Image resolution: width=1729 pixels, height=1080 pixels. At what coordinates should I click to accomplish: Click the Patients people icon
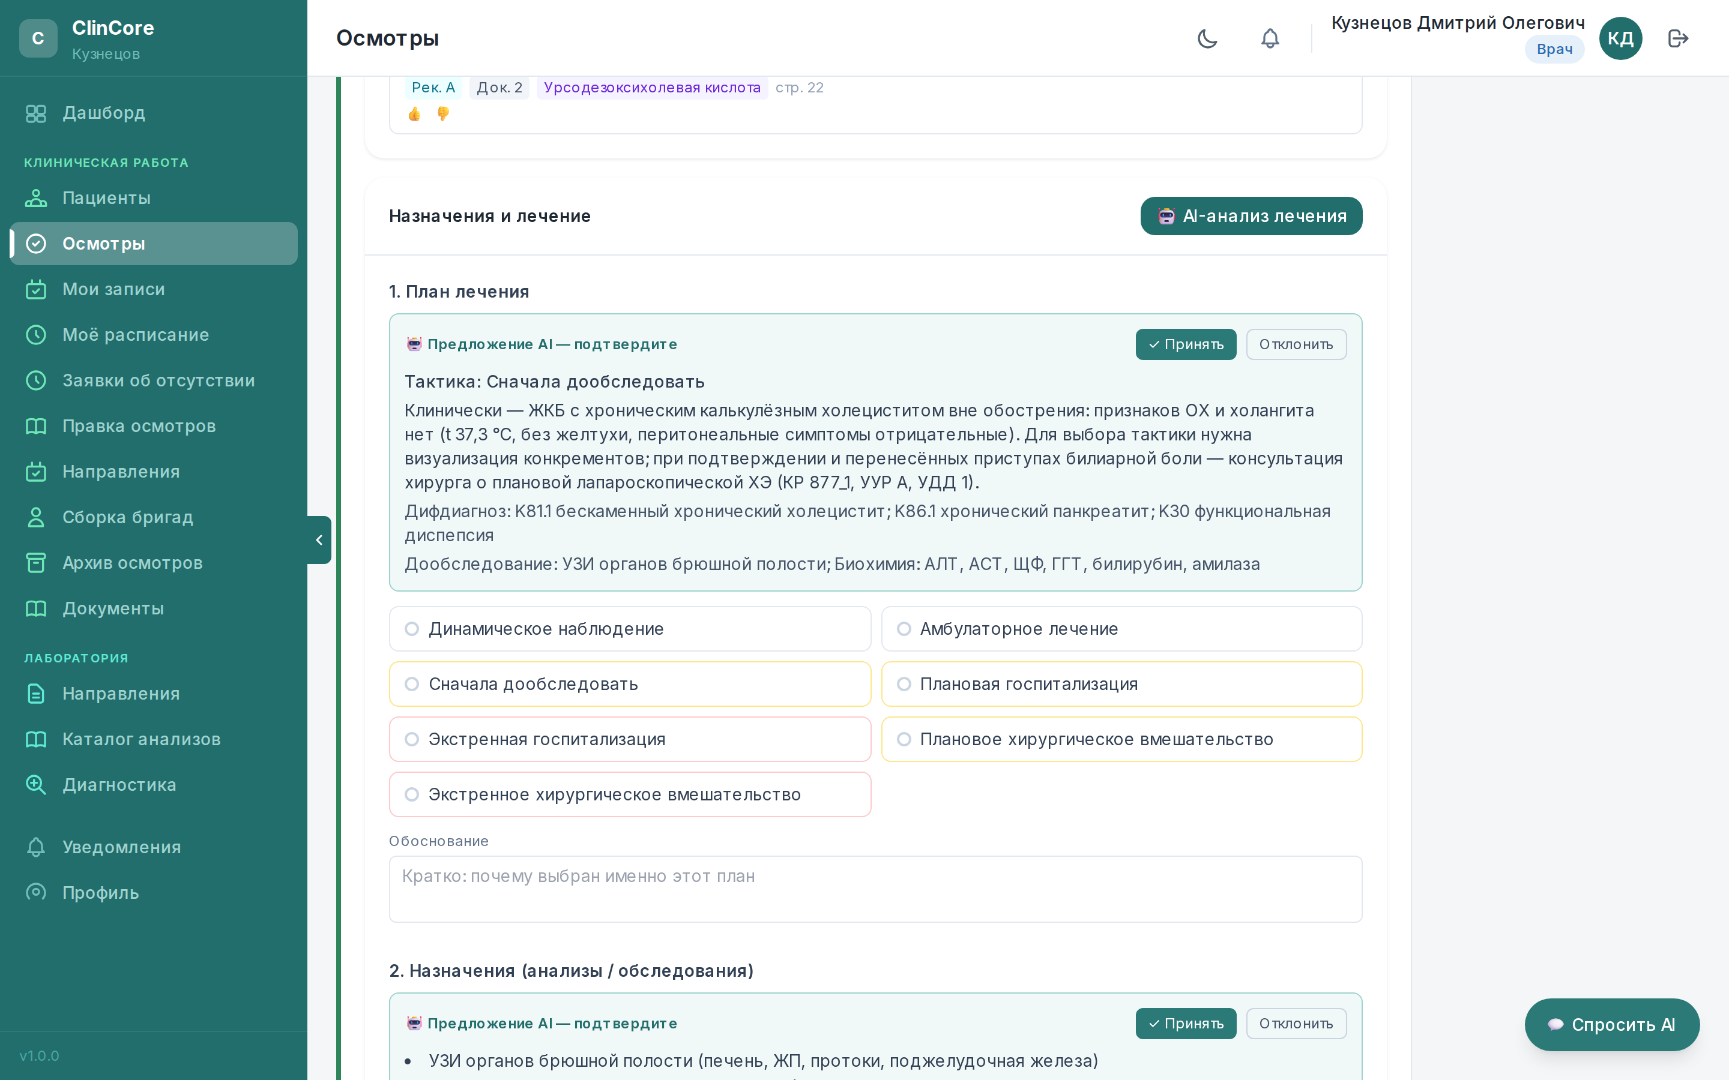coord(36,199)
